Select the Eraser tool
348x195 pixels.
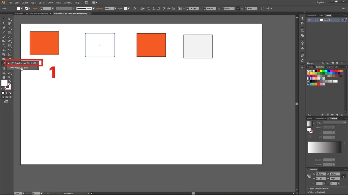[9, 41]
